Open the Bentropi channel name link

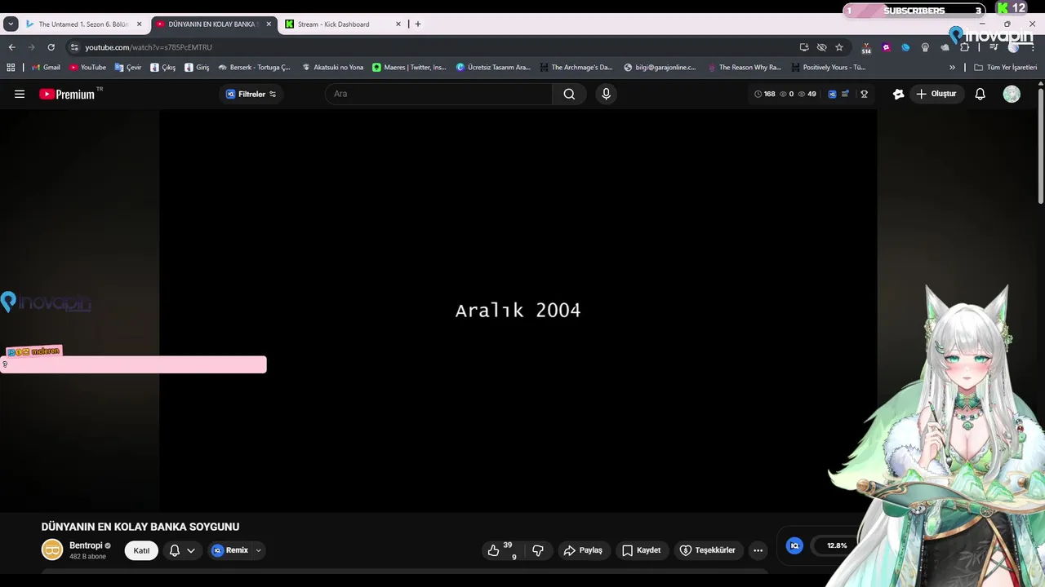pos(86,545)
